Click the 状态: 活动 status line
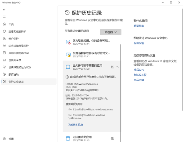Image resolution: width=183 pixels, height=142 pixels. coord(71,87)
